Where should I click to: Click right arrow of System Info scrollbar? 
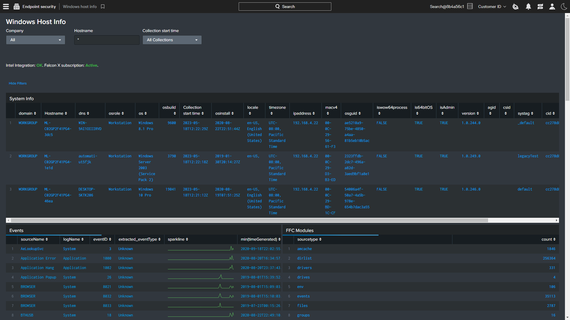point(557,220)
